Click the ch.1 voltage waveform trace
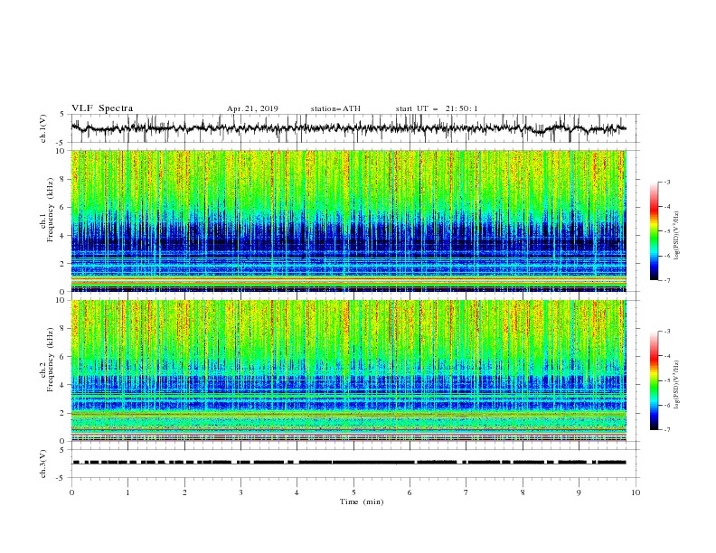Screen dimensions: 716x553 348,128
